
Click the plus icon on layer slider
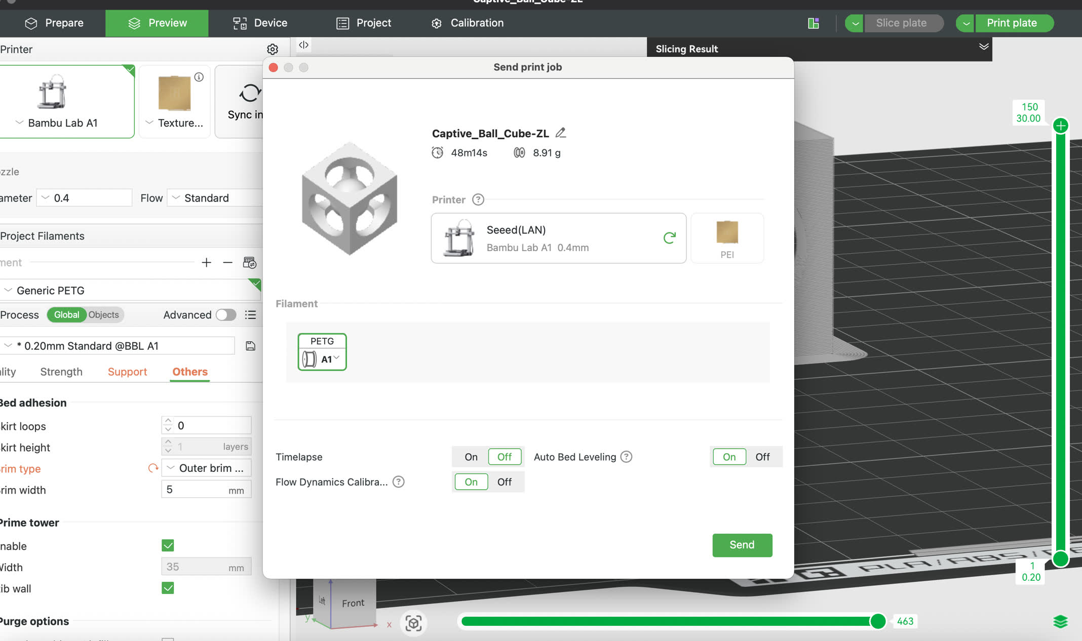(1061, 126)
